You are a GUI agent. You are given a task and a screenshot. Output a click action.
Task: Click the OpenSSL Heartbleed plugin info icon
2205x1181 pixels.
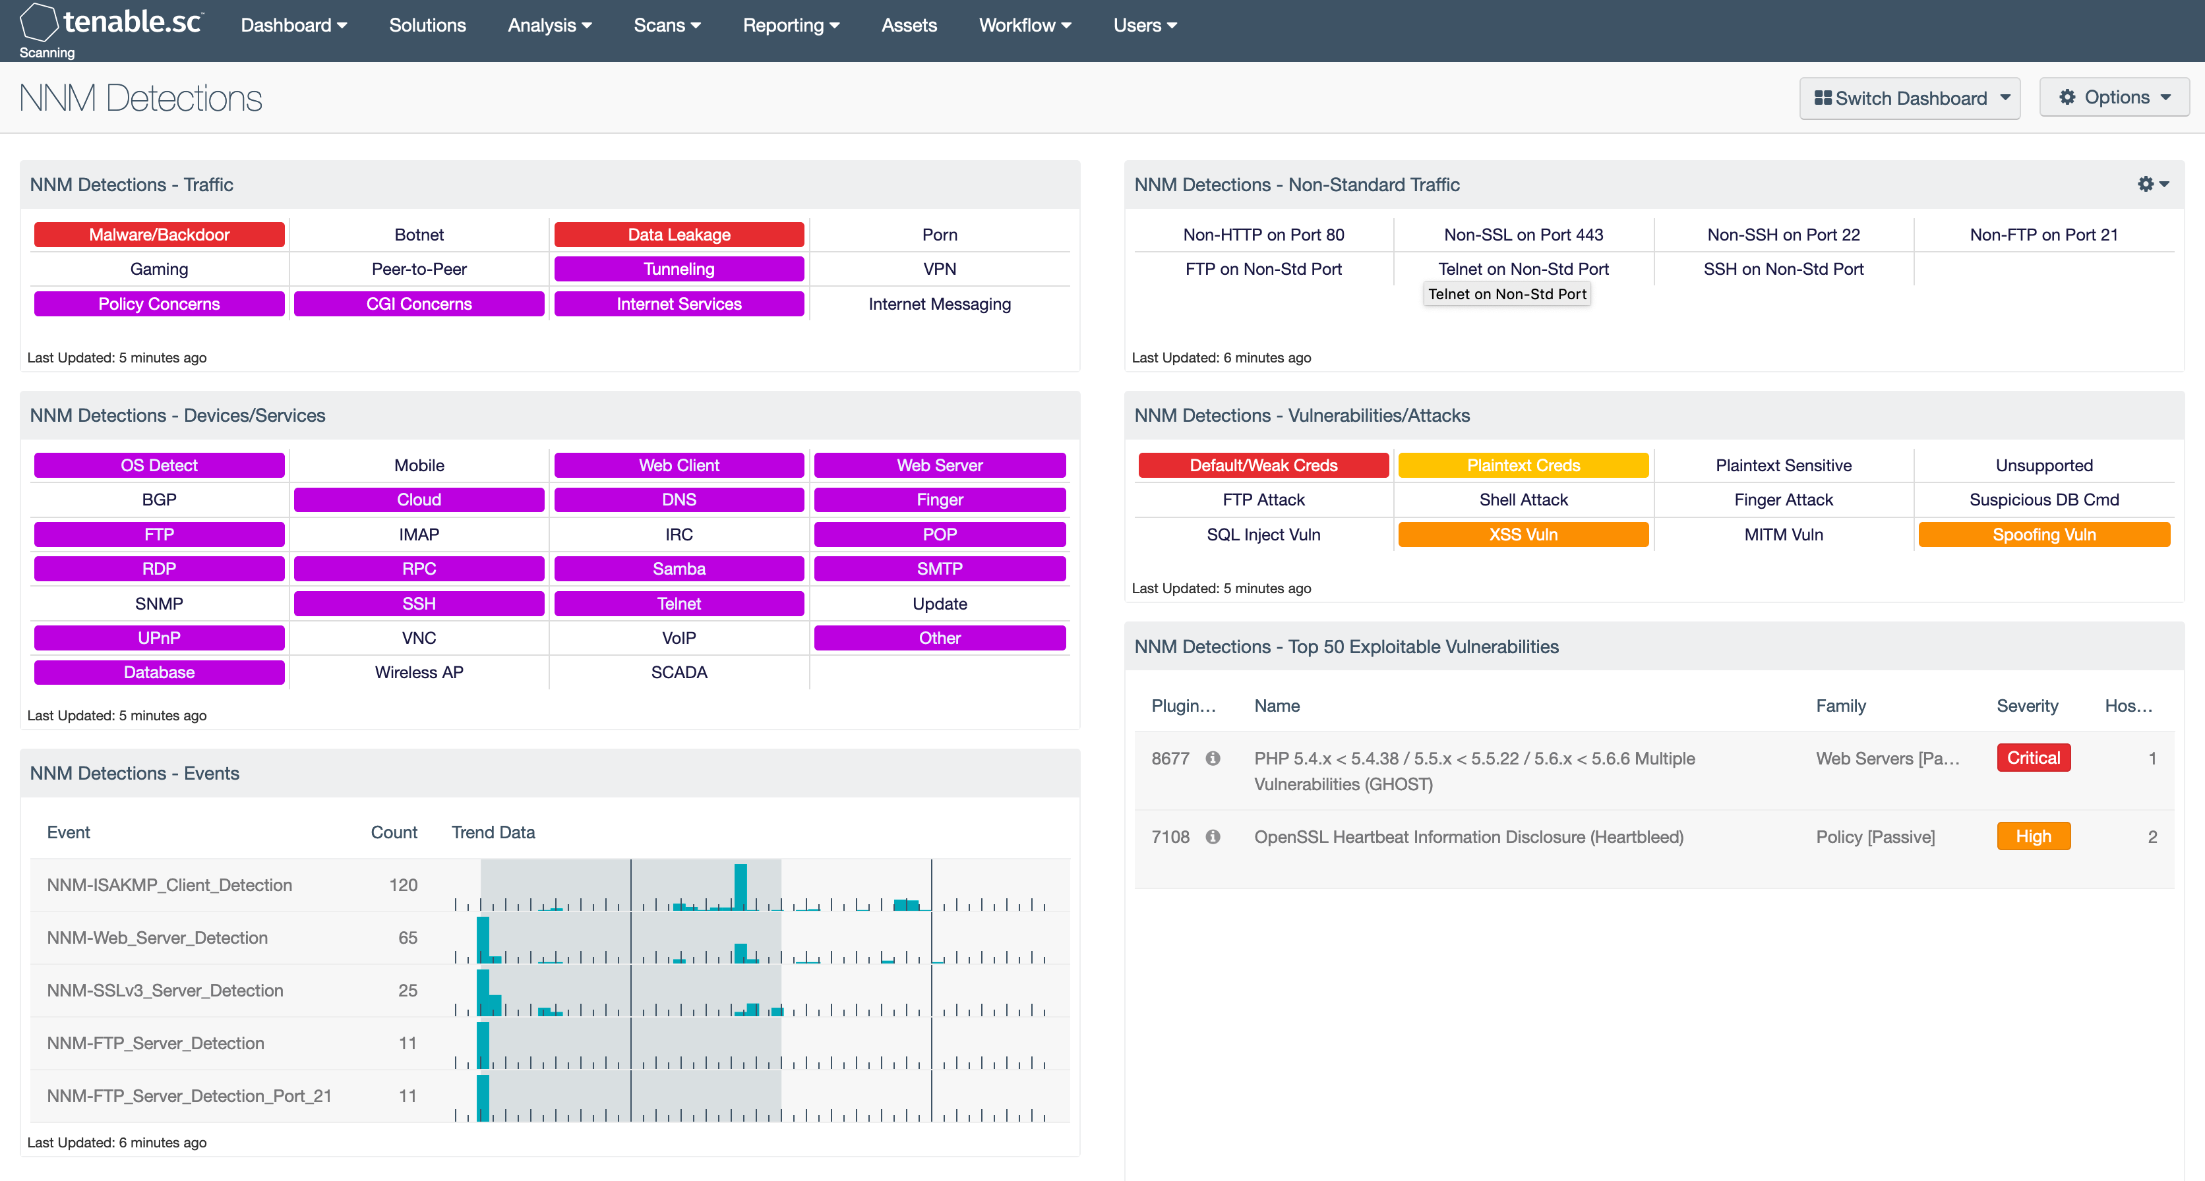(x=1213, y=837)
